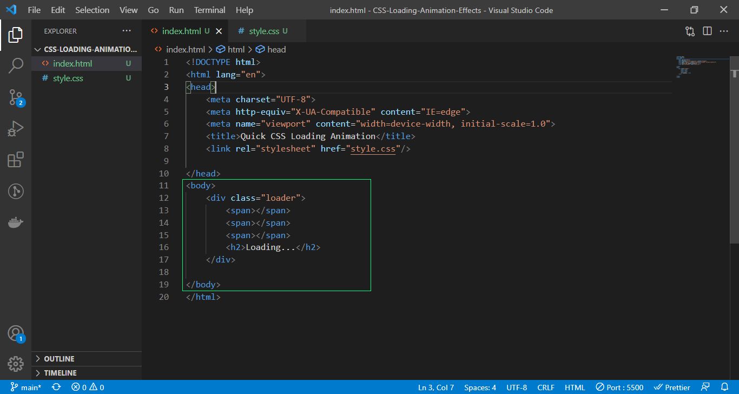Open the Run and Debug view
Viewport: 739px width, 394px height.
click(16, 129)
